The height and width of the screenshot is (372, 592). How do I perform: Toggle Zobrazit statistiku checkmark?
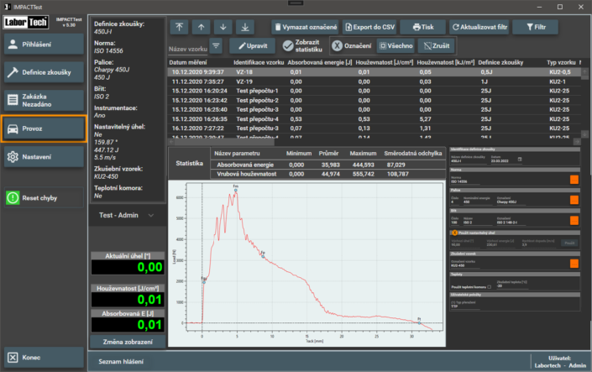[x=302, y=45]
